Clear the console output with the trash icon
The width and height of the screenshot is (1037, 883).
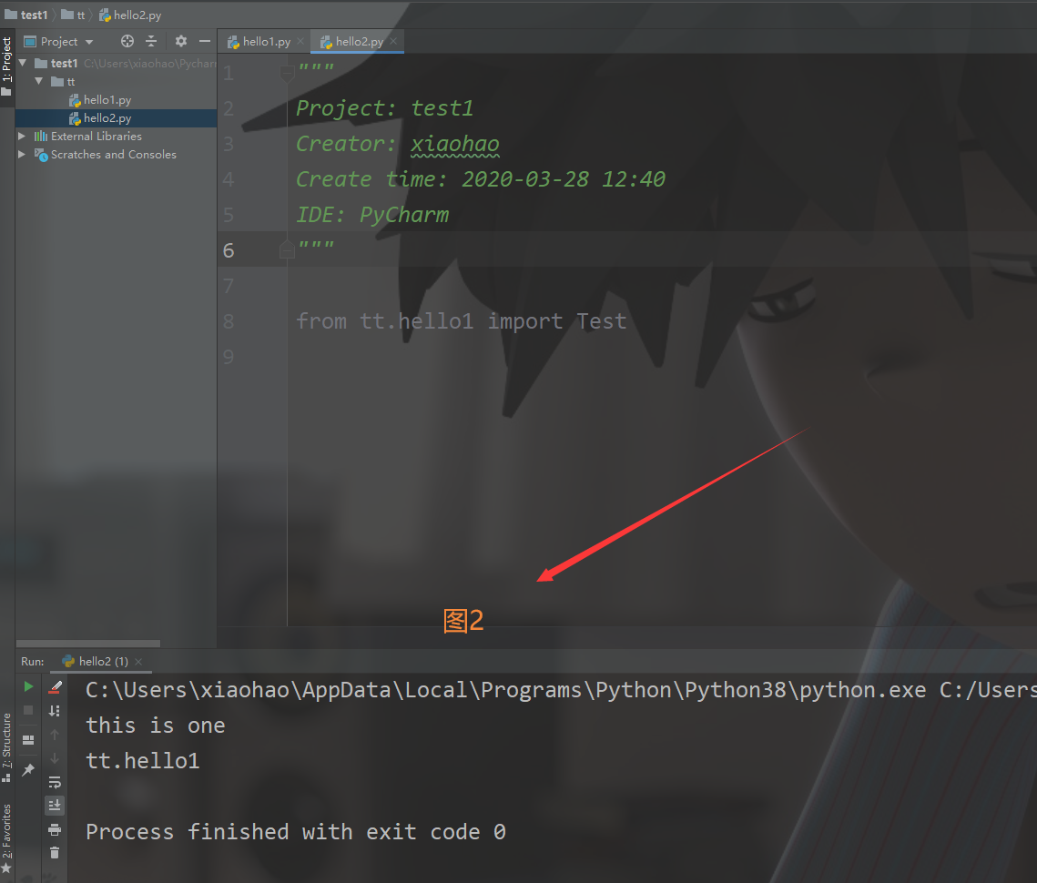click(55, 853)
